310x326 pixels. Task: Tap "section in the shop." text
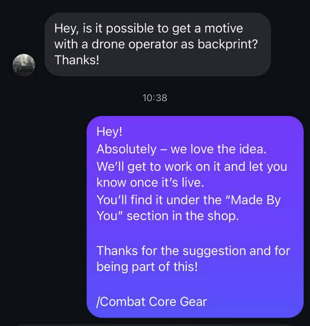tap(183, 216)
